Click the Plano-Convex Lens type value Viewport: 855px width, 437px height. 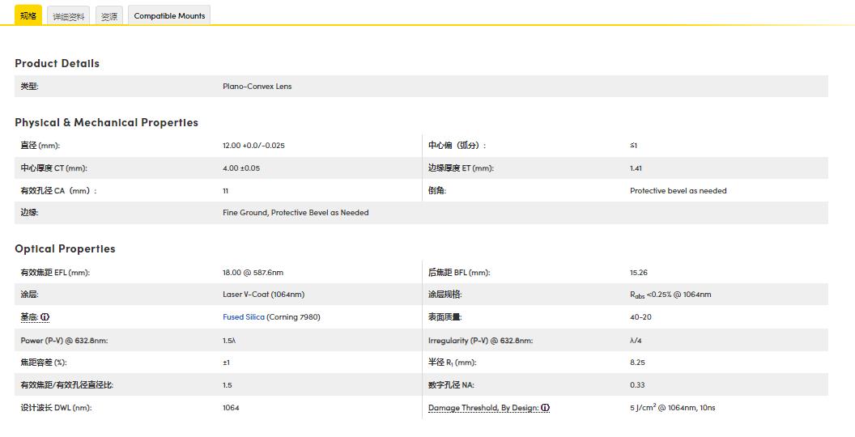(257, 87)
